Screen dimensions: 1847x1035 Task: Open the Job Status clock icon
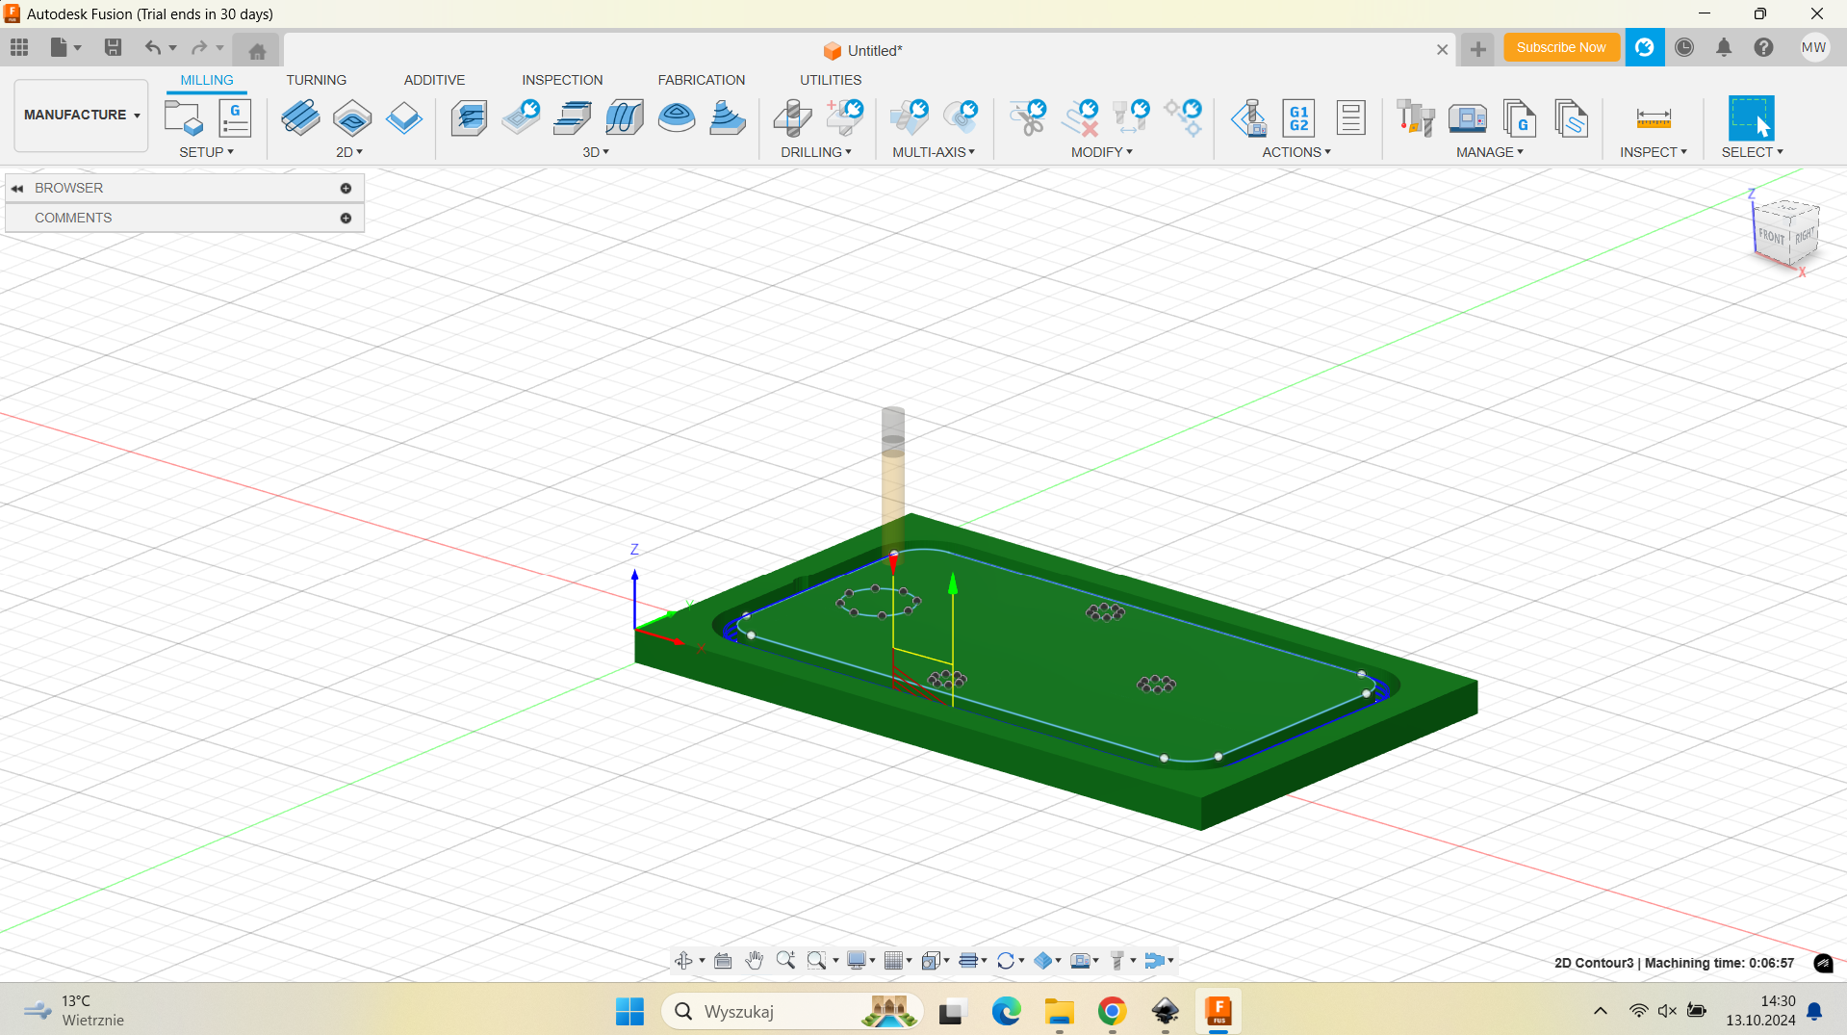[1684, 47]
